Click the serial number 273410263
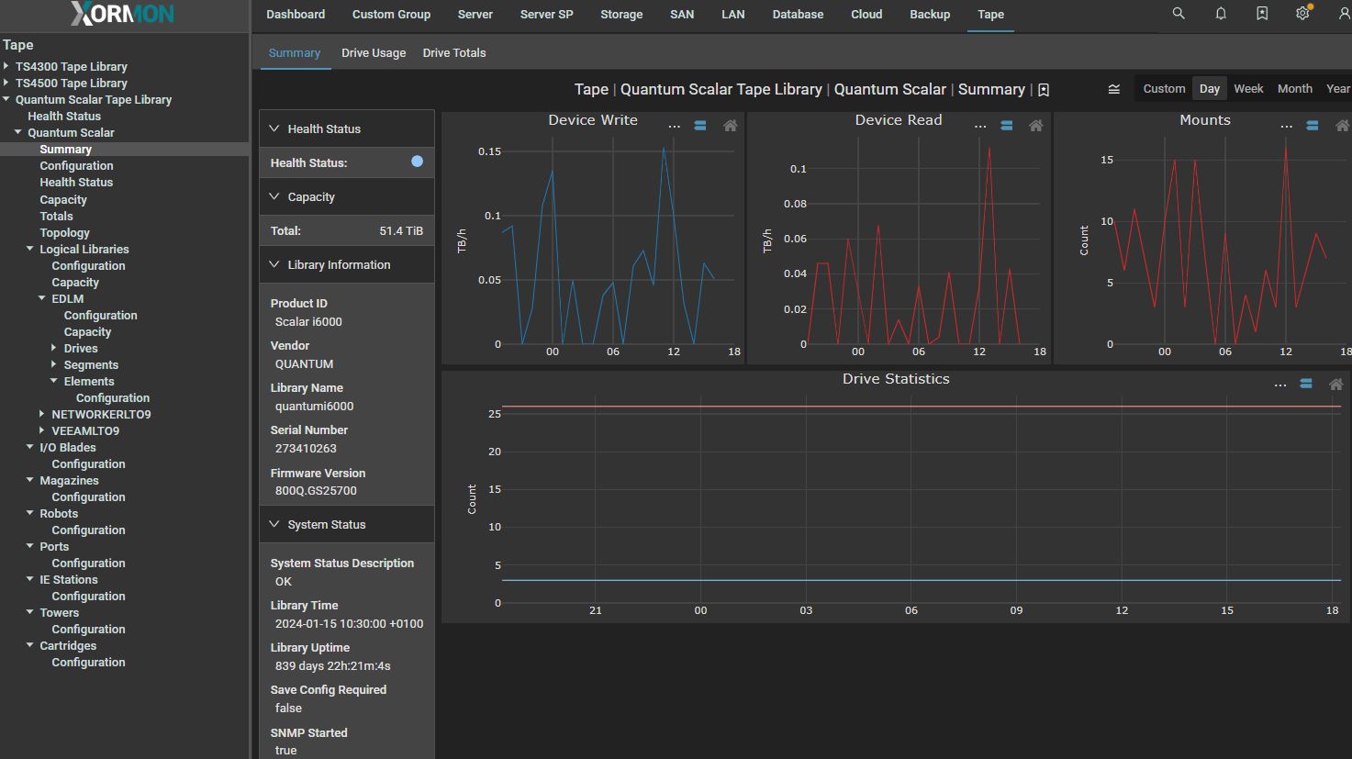The width and height of the screenshot is (1352, 759). [x=306, y=448]
